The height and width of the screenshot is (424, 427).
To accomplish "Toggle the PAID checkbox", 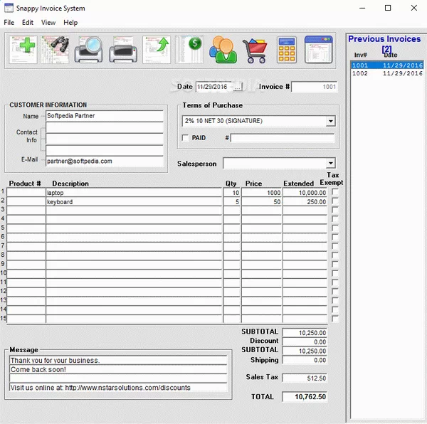I will pyautogui.click(x=186, y=138).
